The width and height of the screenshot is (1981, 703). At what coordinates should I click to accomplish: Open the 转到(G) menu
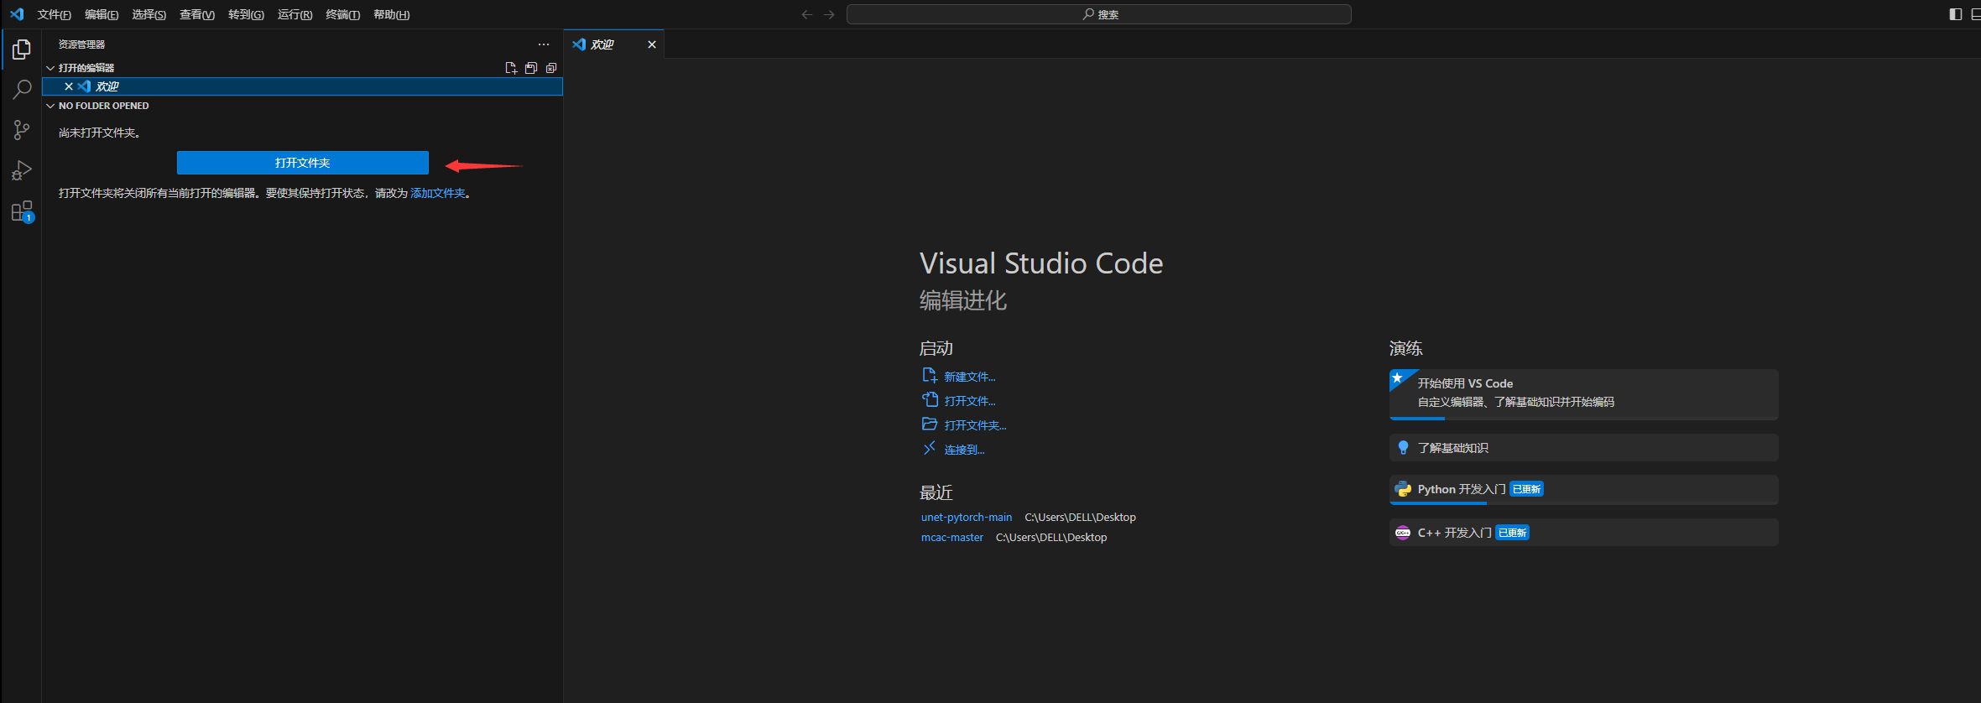coord(246,14)
